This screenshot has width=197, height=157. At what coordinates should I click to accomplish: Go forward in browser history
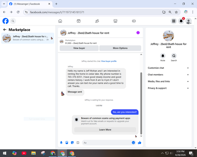11,12
